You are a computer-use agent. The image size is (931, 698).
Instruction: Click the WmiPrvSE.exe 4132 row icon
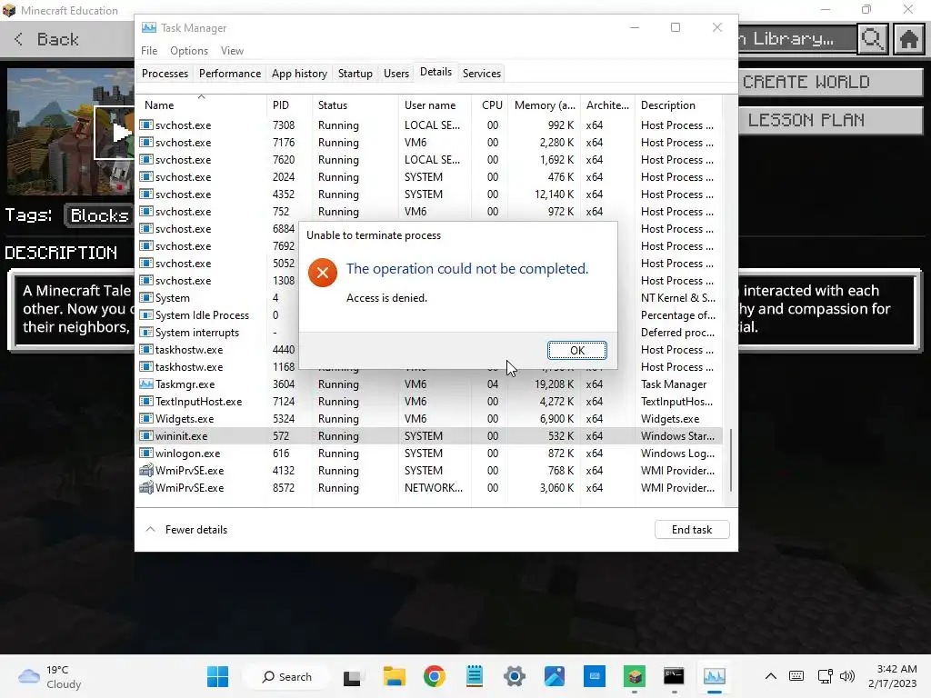146,470
